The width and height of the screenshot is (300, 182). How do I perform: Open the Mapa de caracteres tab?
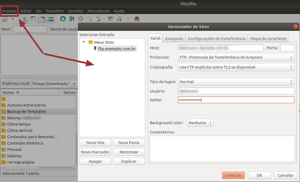click(268, 38)
